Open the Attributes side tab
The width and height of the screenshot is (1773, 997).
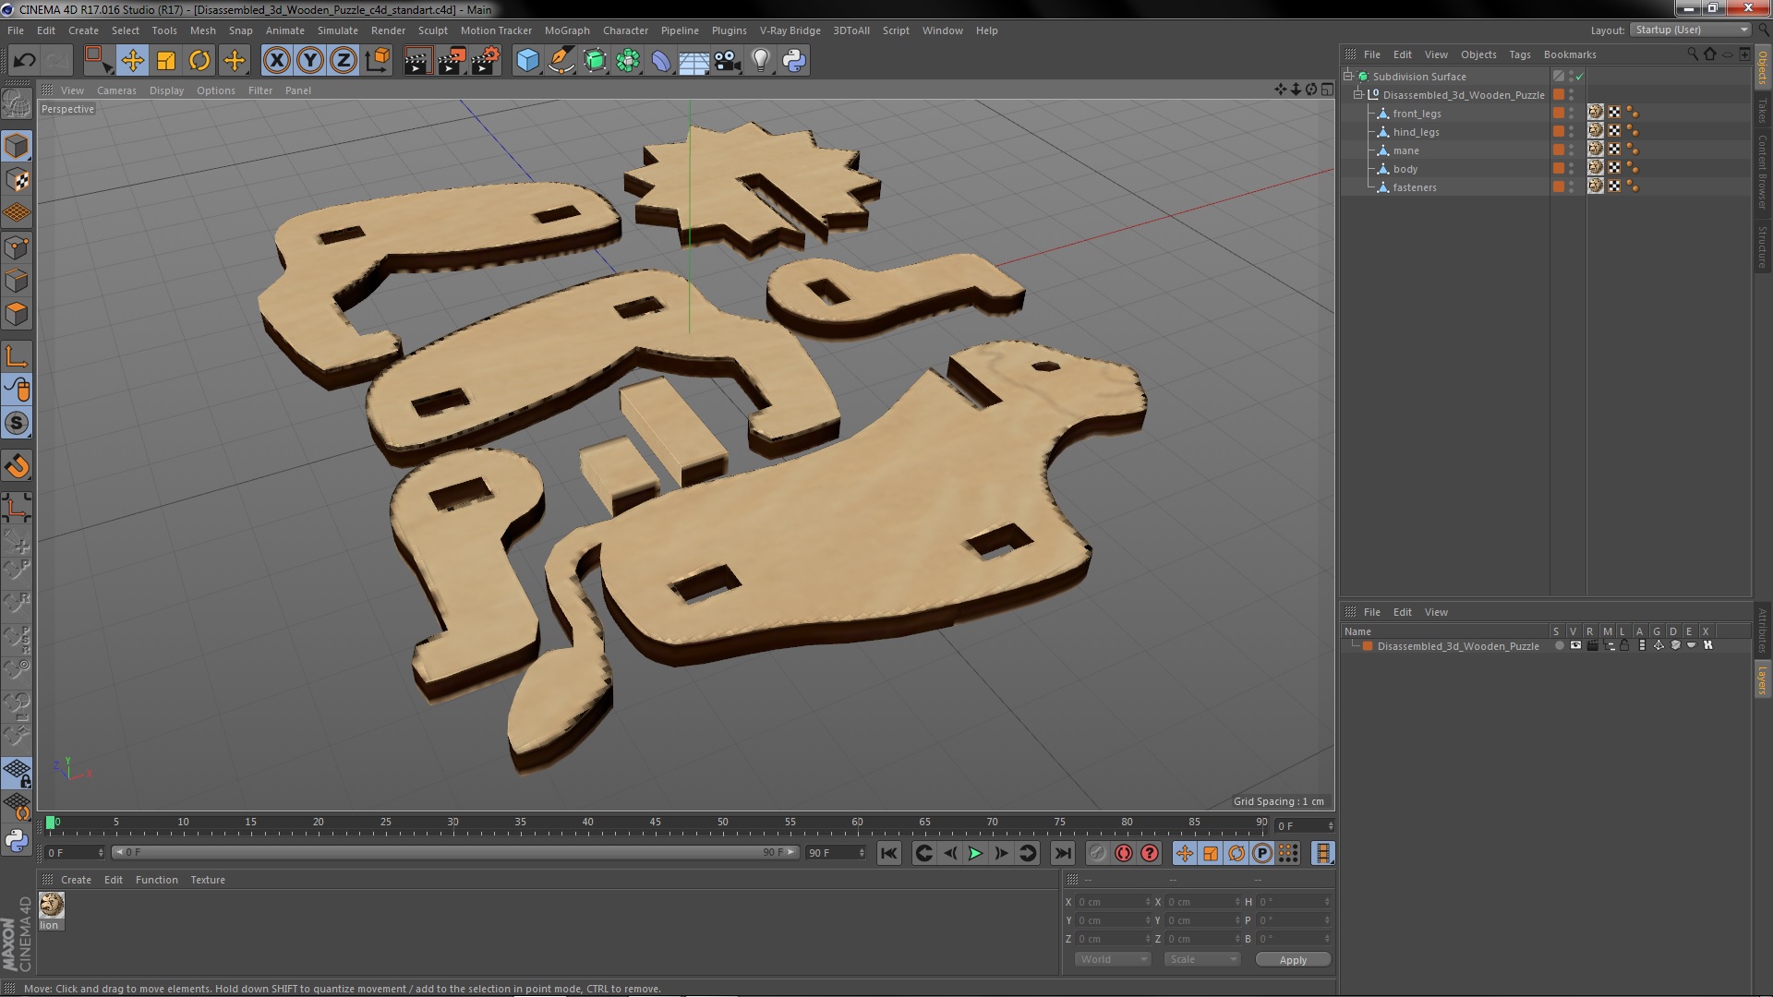click(1762, 631)
